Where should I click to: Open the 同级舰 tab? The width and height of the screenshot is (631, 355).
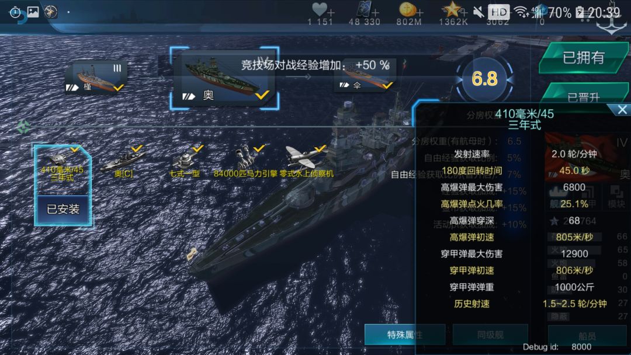(x=490, y=335)
